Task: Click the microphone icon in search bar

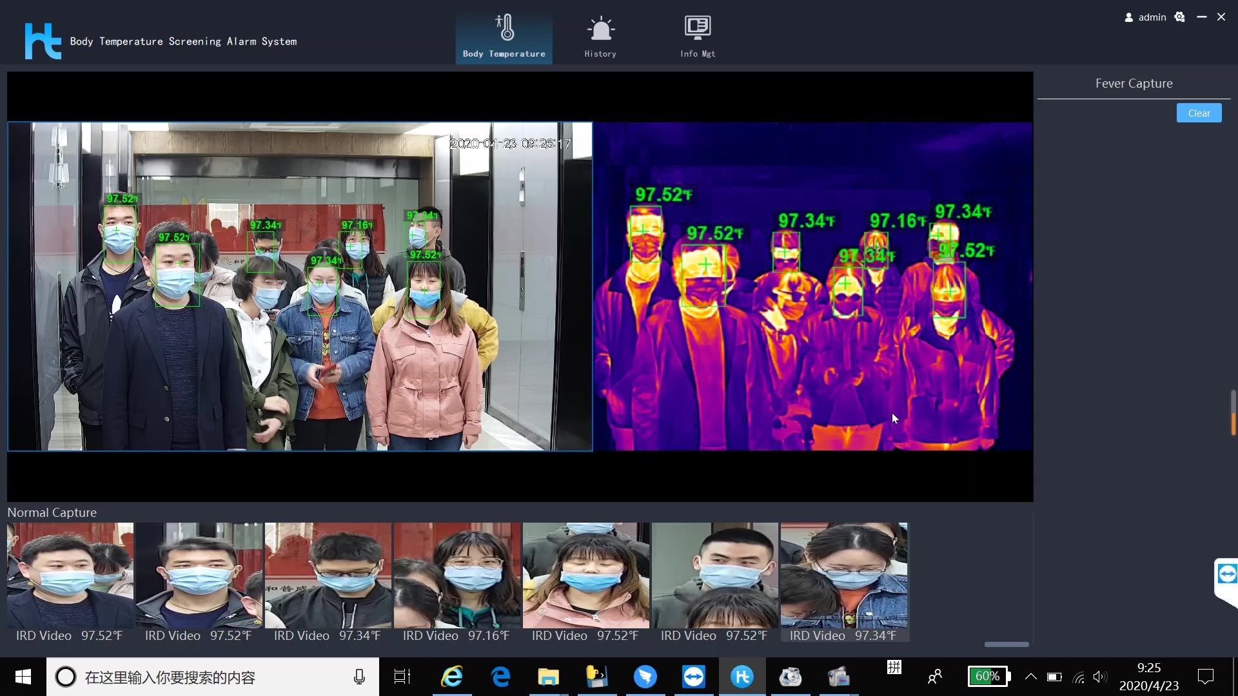Action: pos(359,677)
